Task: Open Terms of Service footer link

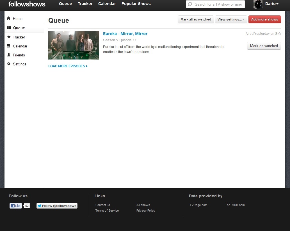Action: coord(107,211)
